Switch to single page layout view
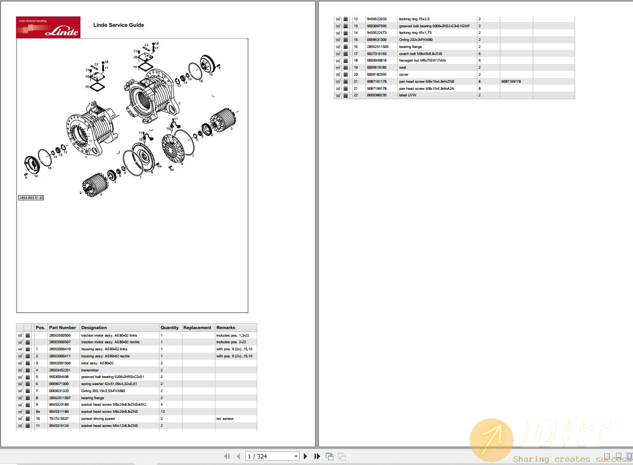The image size is (633, 465). point(607,456)
